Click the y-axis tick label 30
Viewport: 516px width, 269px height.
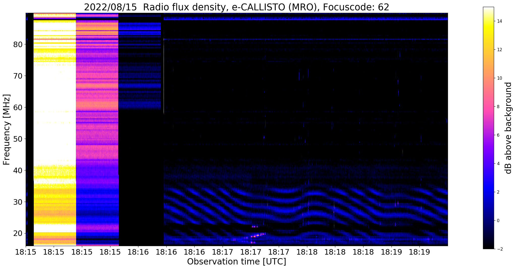coord(18,202)
